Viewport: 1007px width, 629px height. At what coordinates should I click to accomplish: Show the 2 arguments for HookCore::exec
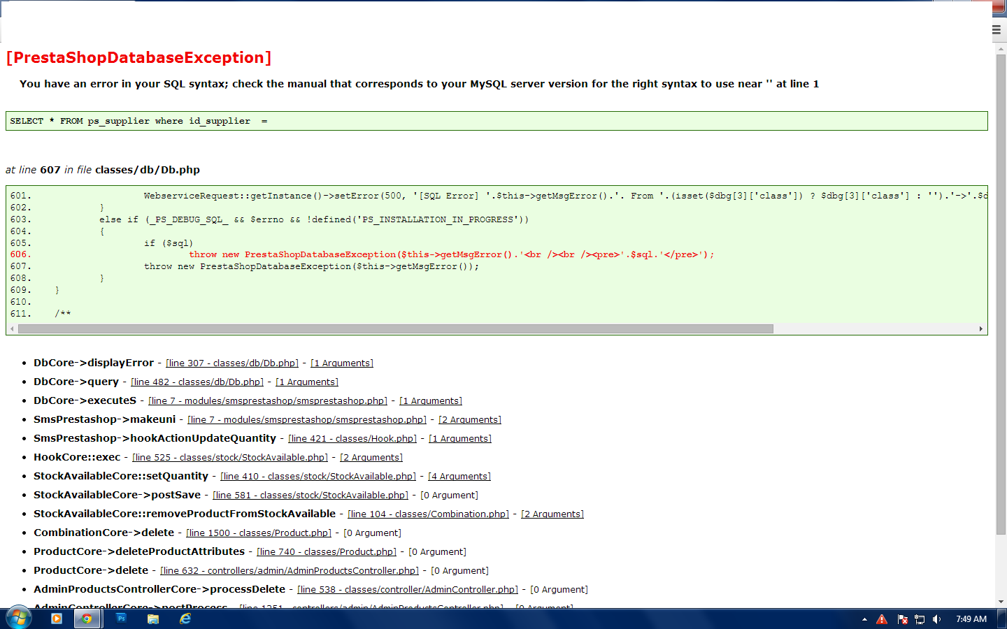coord(371,458)
